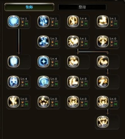The width and height of the screenshot is (125, 139).
Task: Select the AIR kick skill icon
Action: coord(73,61)
